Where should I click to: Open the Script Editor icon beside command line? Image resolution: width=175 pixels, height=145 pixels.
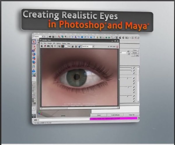coord(139,118)
